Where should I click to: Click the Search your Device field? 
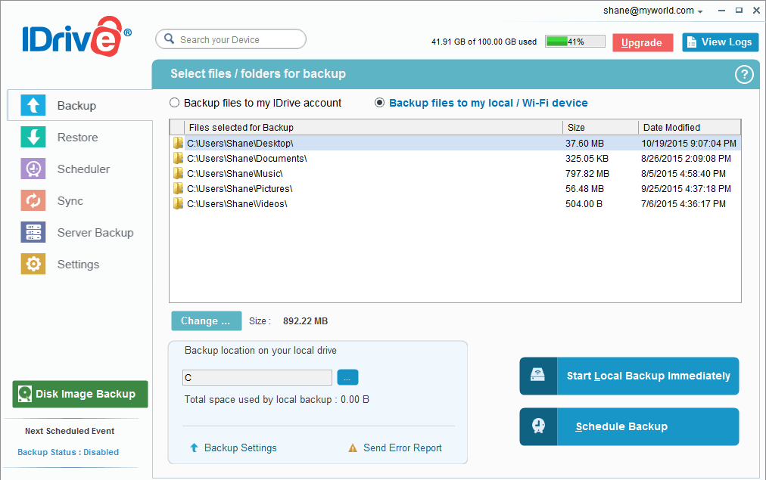(x=231, y=39)
